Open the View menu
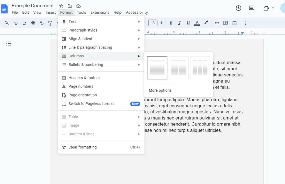The height and width of the screenshot is (184, 285). 37,12
